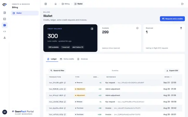Click reference kyc_DfkoQZvt0v2AQKOxLaGAsN4F
188x117 pixels.
click(131, 82)
